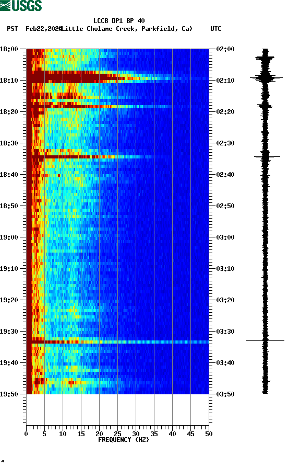
Task: Click the 18:40 PST time label
Action: 9,175
